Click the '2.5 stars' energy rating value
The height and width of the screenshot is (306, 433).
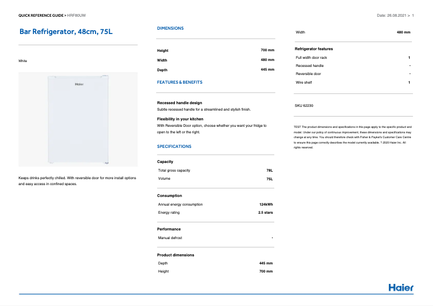[x=265, y=213]
